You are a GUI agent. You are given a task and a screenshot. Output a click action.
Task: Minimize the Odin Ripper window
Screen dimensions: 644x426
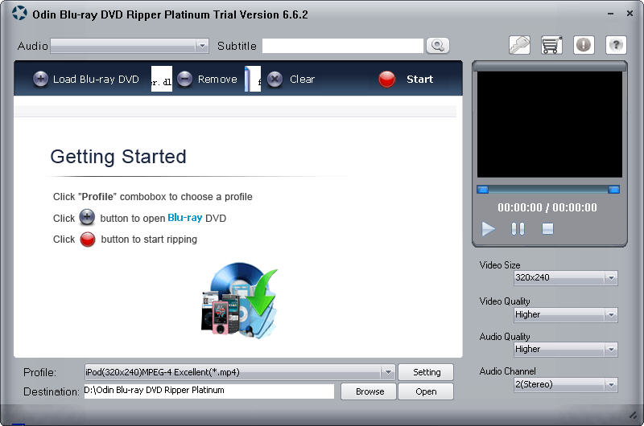pos(611,14)
